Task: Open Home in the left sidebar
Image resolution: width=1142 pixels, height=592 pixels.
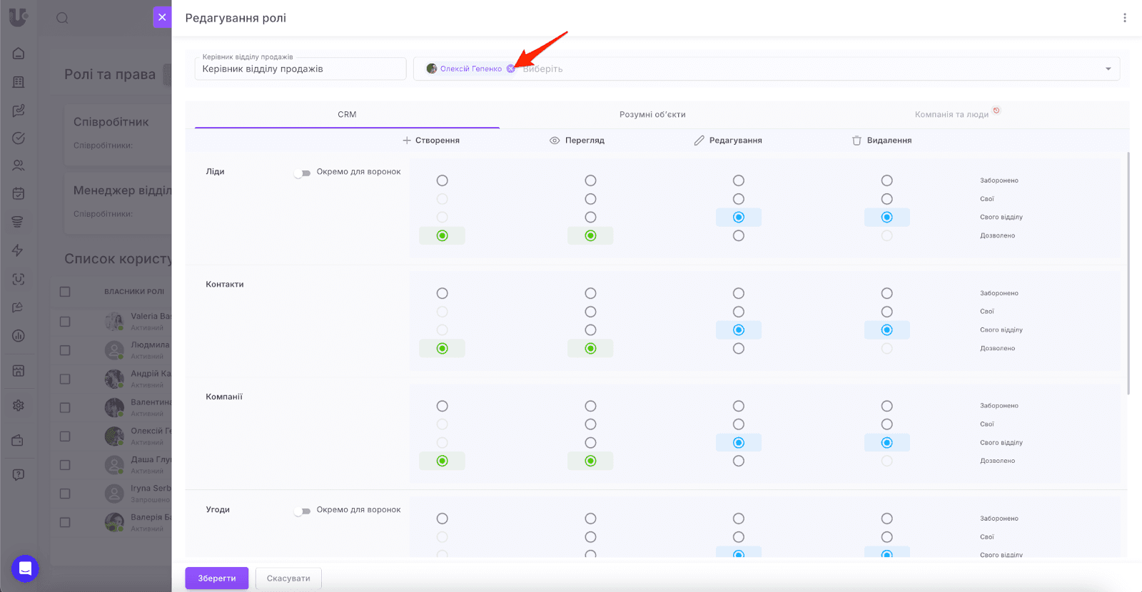Action: click(19, 53)
